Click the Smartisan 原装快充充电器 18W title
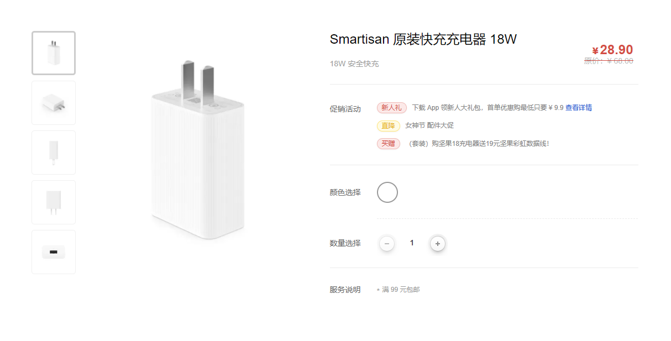 tap(423, 40)
